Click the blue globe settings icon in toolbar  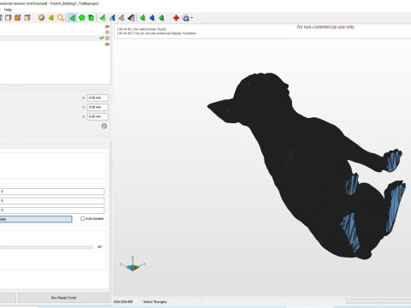pyautogui.click(x=186, y=18)
